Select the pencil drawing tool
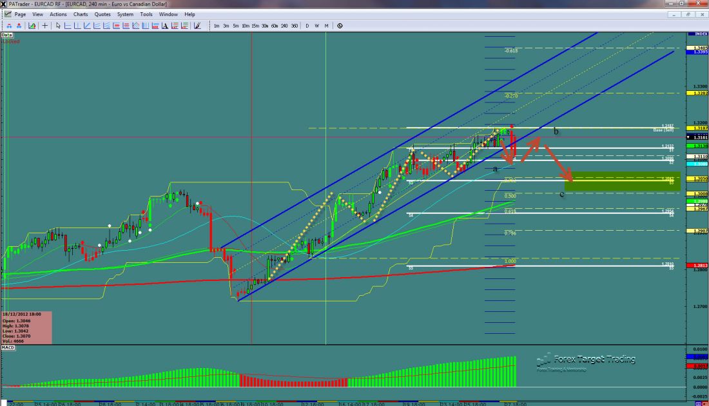Screen dimensions: 709x406 [197, 26]
